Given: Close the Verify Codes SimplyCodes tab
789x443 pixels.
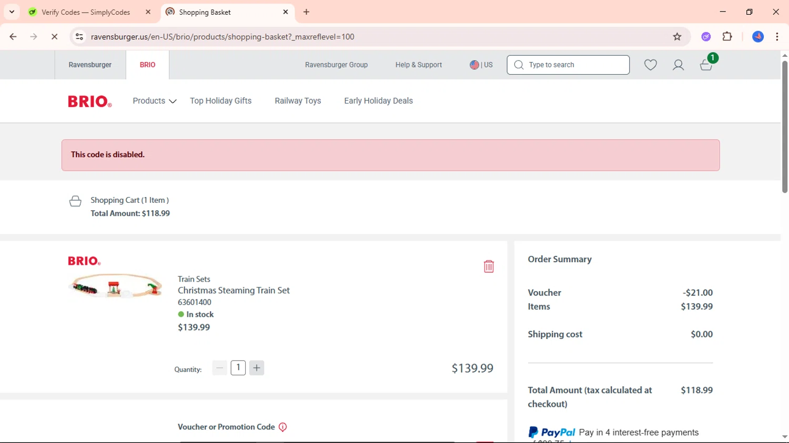Looking at the screenshot, I should pos(148,12).
